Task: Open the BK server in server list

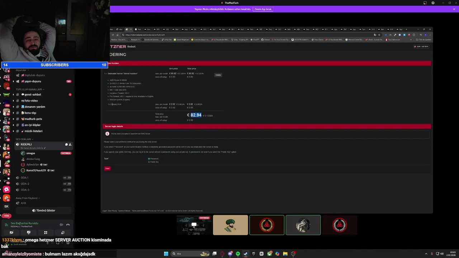Action: click(6, 206)
